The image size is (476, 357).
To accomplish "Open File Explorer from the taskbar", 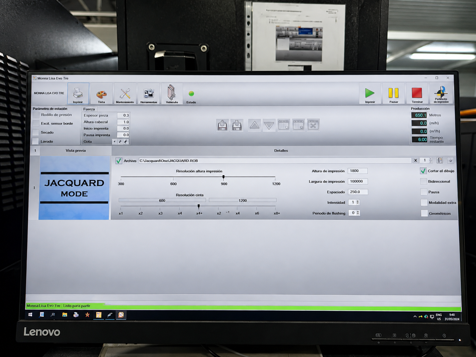I will [65, 315].
